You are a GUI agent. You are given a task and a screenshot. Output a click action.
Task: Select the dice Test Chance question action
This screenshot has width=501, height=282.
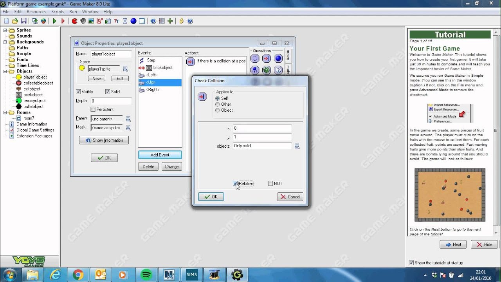(267, 70)
